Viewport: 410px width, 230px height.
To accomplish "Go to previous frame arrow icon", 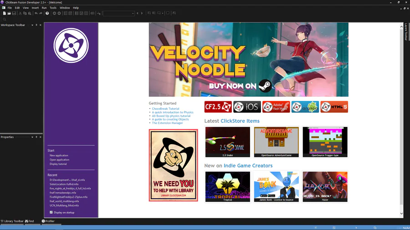I will tap(137, 13).
